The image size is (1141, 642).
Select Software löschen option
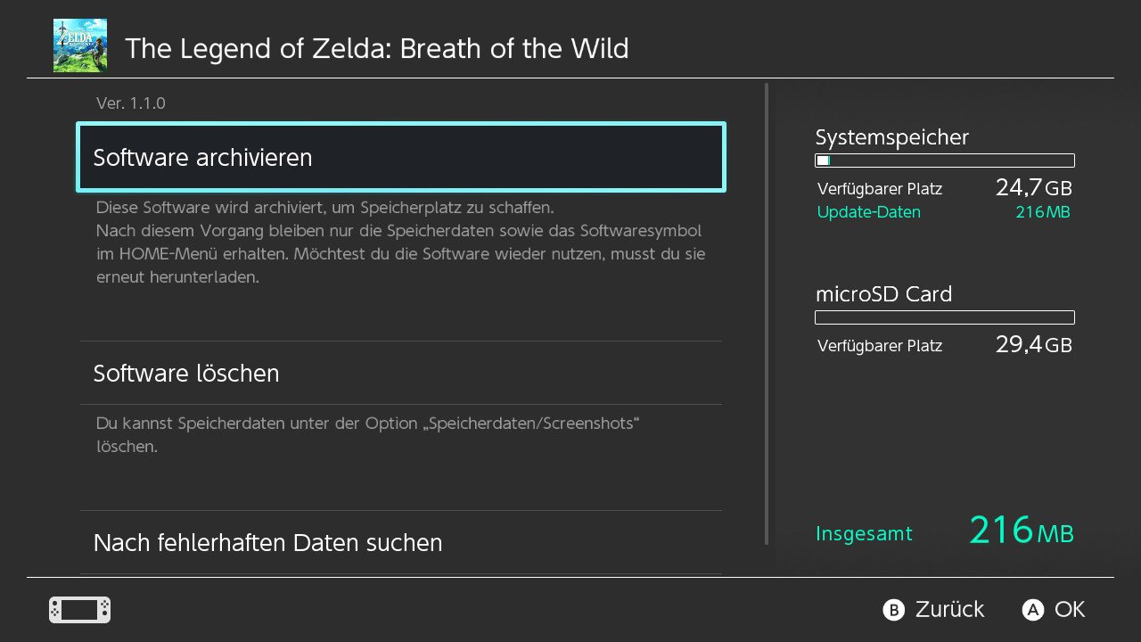click(x=401, y=373)
